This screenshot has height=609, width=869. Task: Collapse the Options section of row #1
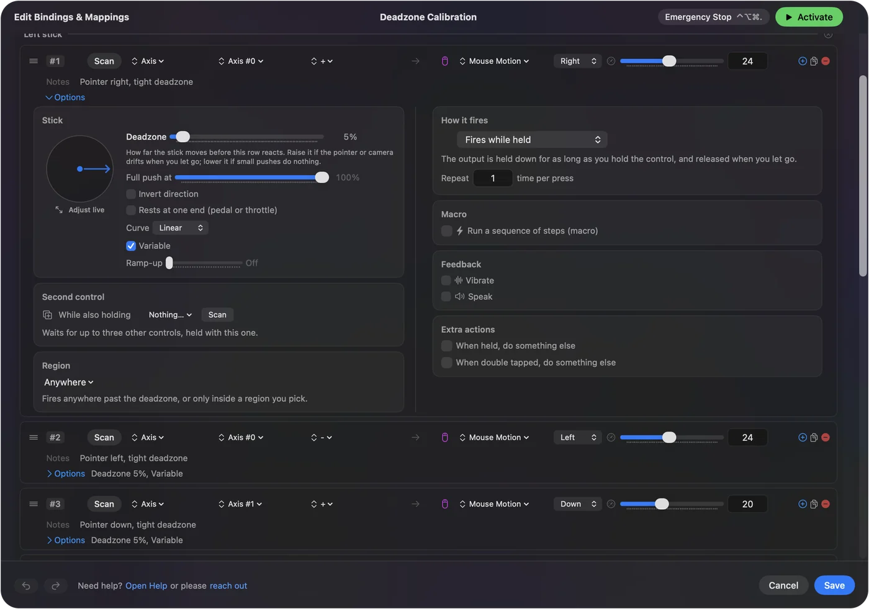click(x=65, y=97)
